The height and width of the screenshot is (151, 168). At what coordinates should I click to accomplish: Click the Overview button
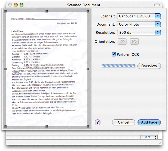149,66
